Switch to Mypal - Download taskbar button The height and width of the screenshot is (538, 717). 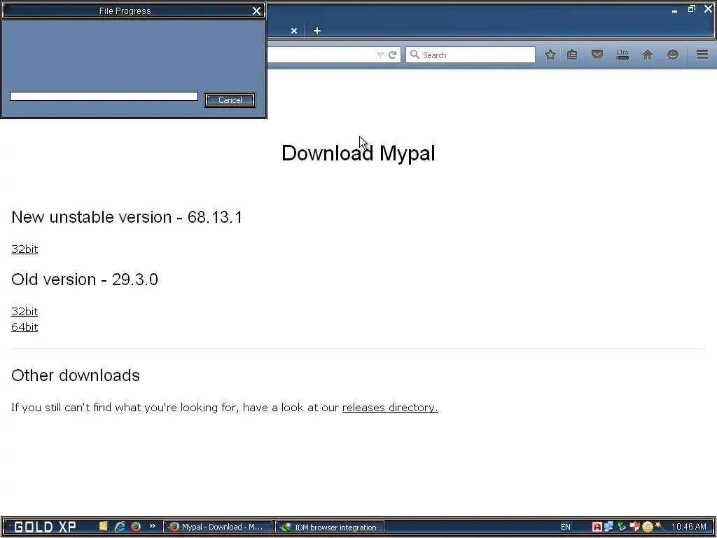pos(218,527)
